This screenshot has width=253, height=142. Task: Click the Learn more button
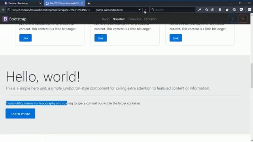click(20, 114)
